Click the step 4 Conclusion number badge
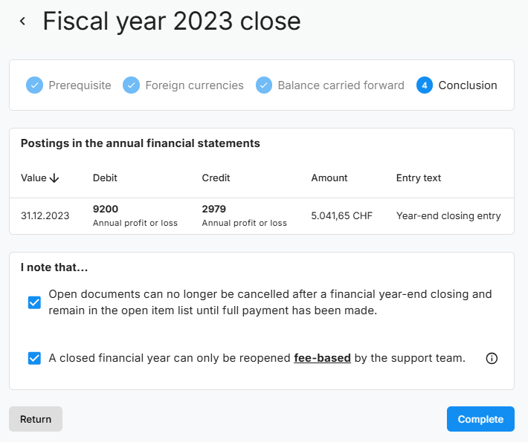The height and width of the screenshot is (442, 528). pos(425,85)
